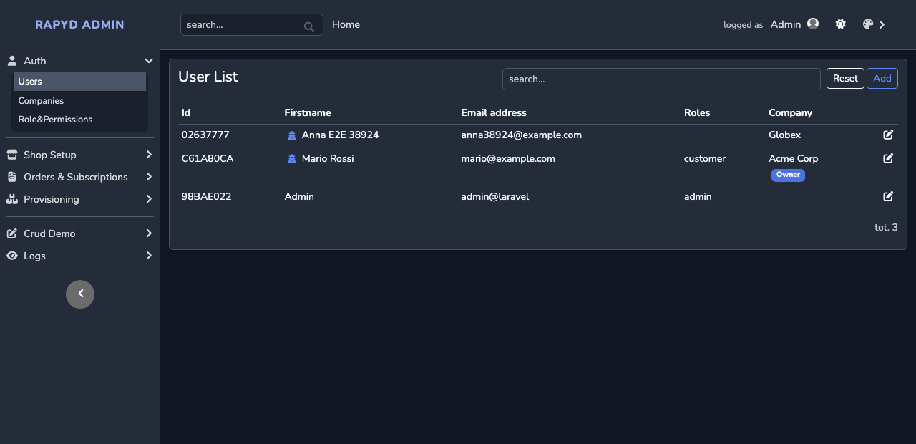This screenshot has width=916, height=444.
Task: Expand the Logs chevron
Action: click(x=149, y=256)
